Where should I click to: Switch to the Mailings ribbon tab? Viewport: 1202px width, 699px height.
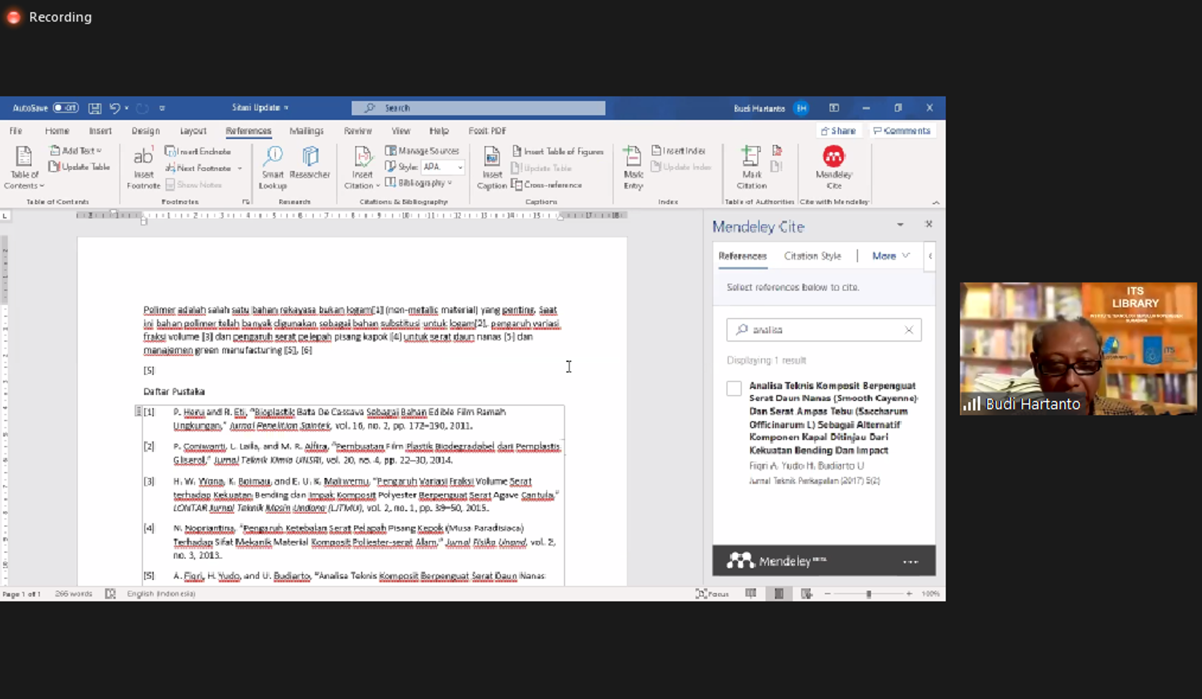click(306, 130)
